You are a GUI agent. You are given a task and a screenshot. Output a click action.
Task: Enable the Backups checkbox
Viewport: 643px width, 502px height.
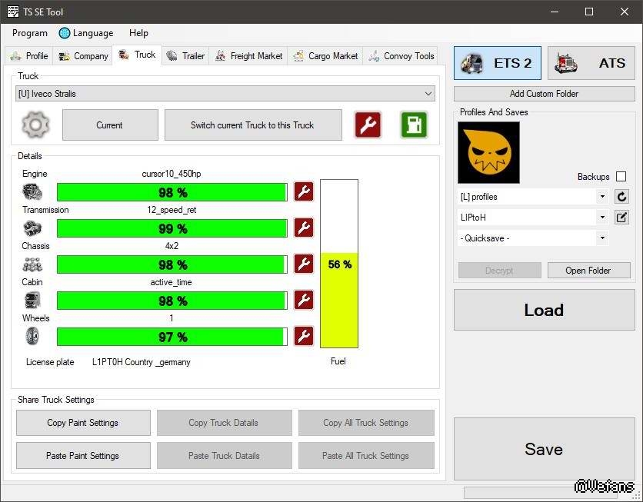[x=621, y=176]
